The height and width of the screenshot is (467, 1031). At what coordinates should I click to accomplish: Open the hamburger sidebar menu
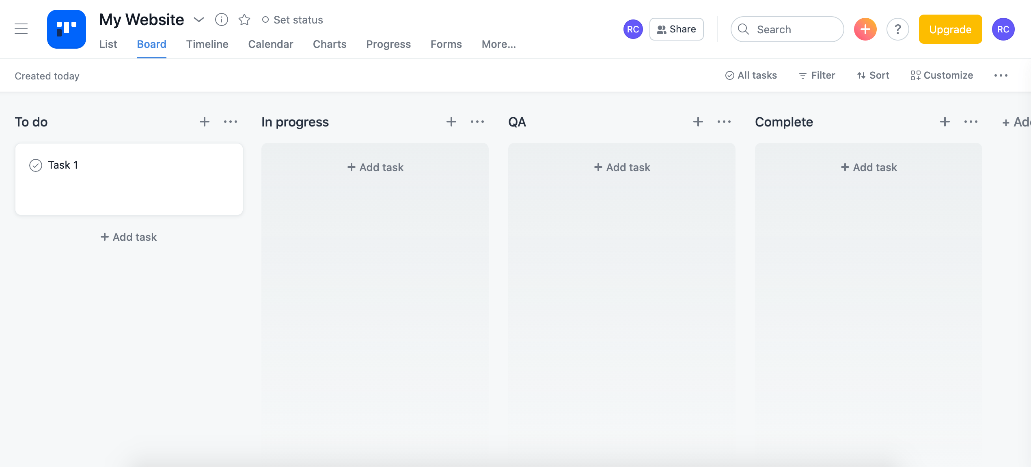[21, 29]
